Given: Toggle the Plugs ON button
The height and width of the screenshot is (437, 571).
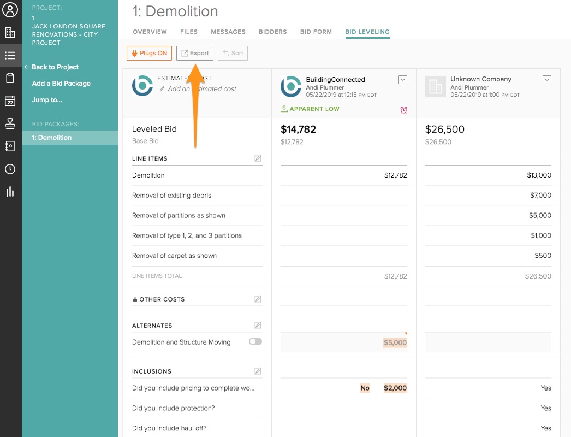Looking at the screenshot, I should pyautogui.click(x=149, y=53).
